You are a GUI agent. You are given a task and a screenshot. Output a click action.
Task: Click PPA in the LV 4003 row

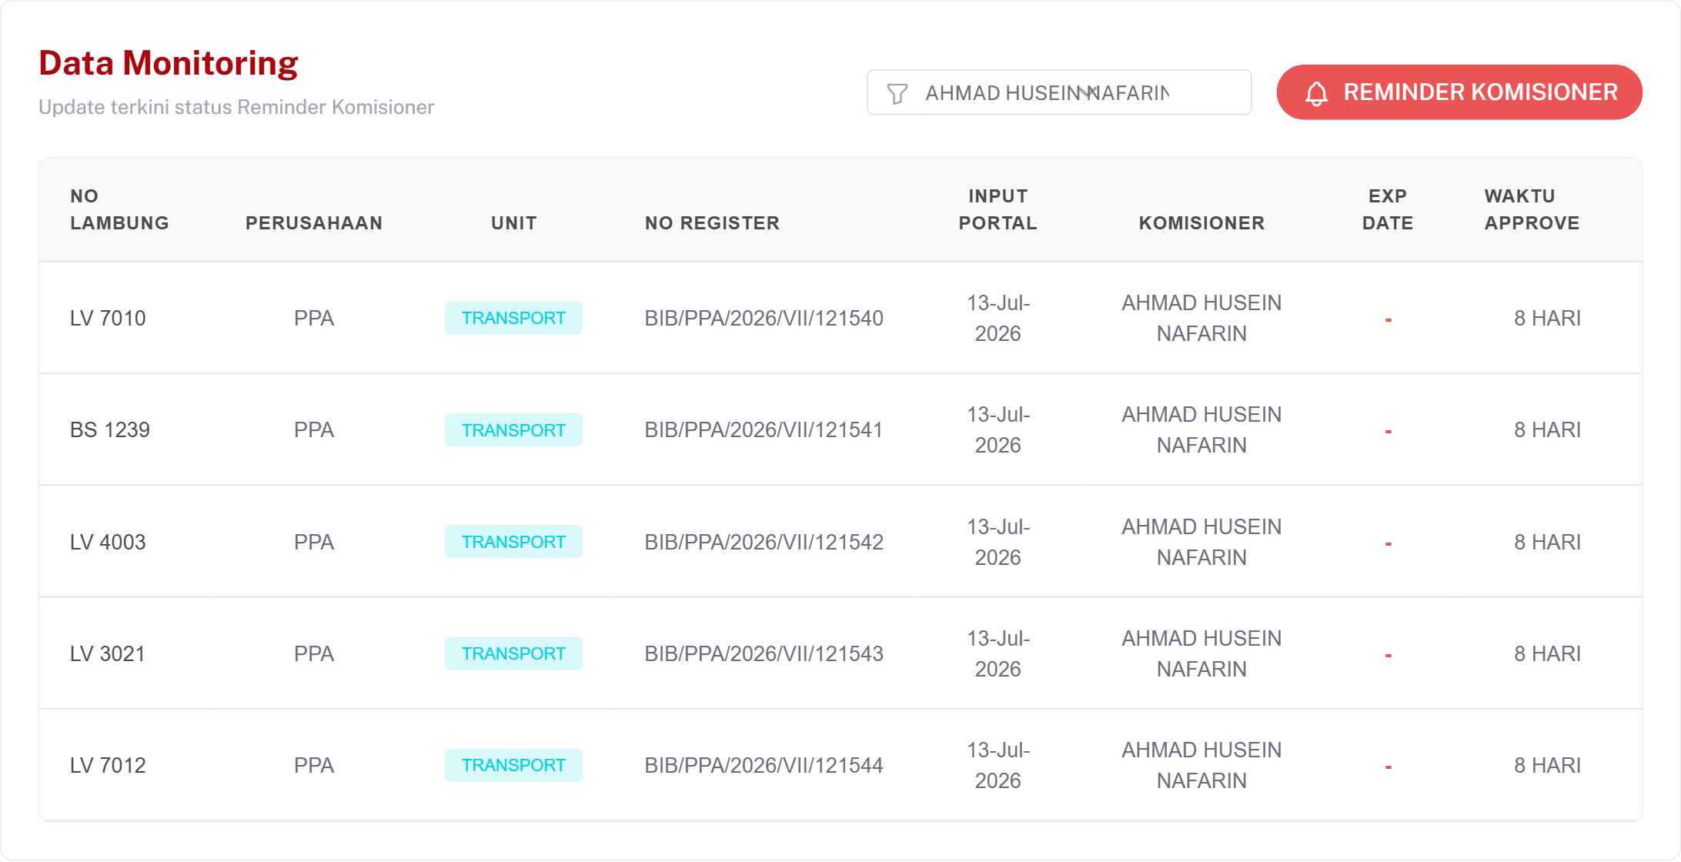tap(314, 542)
